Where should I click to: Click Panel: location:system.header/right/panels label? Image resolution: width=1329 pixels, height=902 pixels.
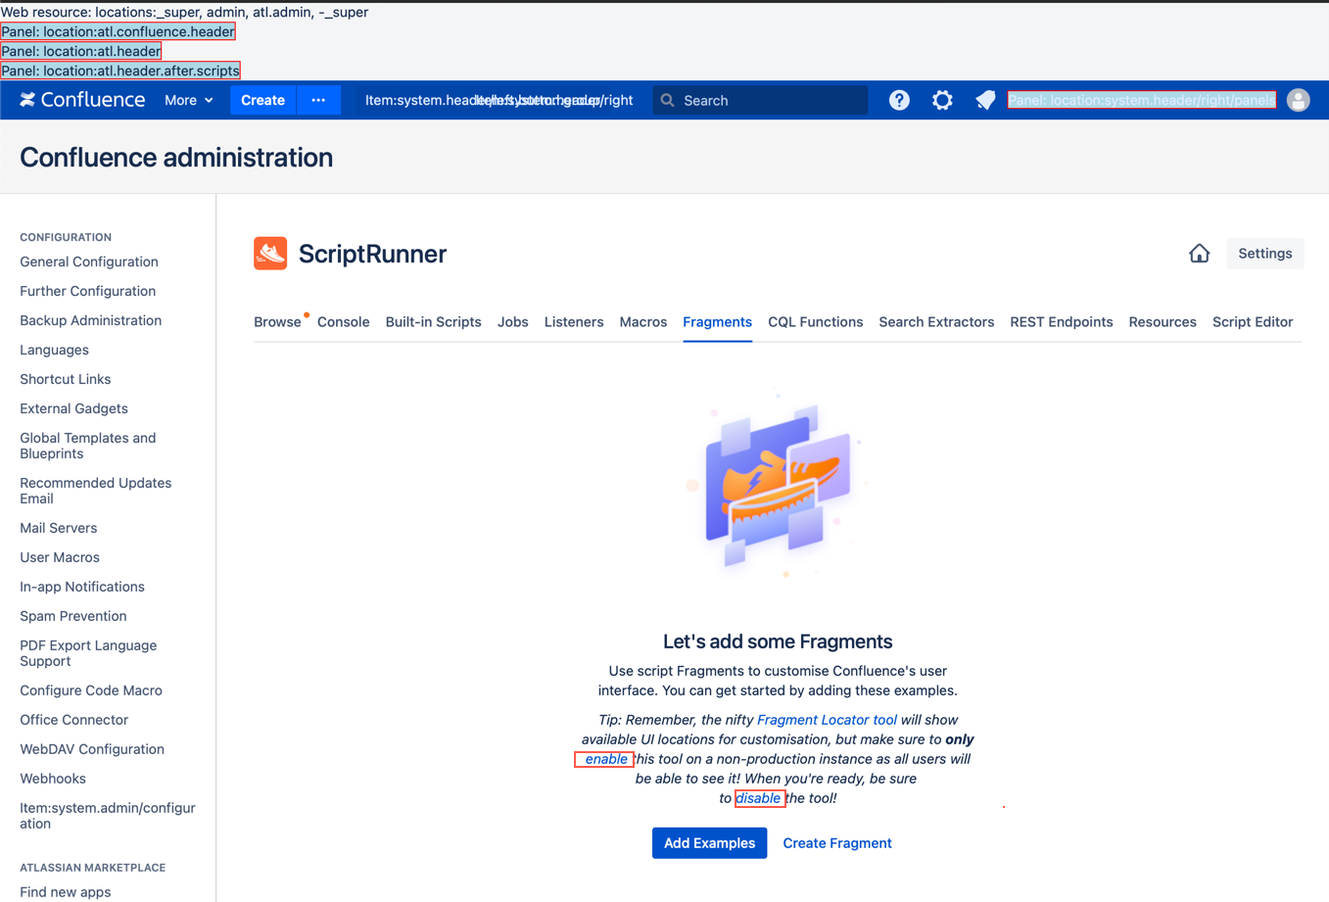point(1142,100)
